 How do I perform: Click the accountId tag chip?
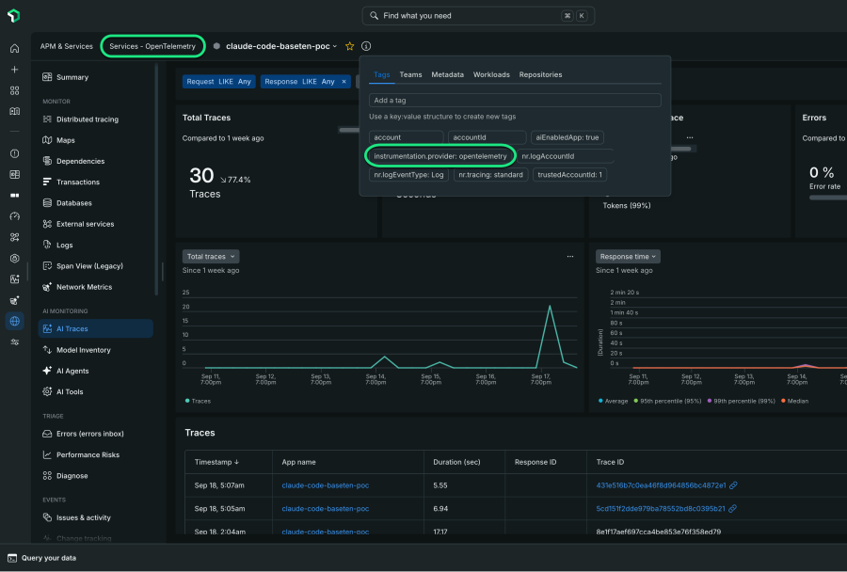point(487,137)
